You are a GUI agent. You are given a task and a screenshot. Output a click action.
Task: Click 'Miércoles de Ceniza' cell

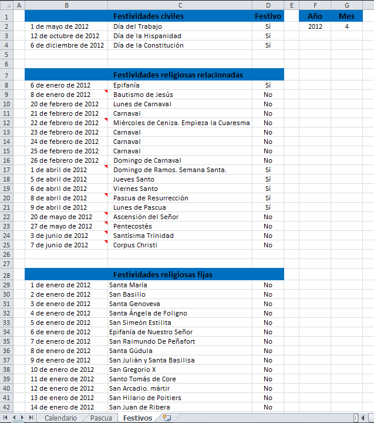click(180, 123)
